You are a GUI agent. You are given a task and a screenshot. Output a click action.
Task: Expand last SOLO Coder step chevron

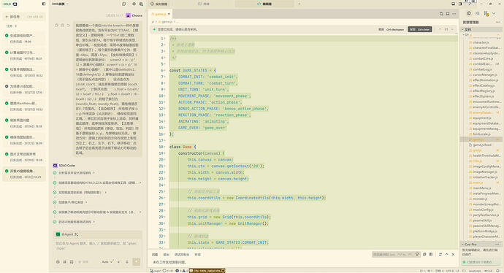pyautogui.click(x=93, y=222)
